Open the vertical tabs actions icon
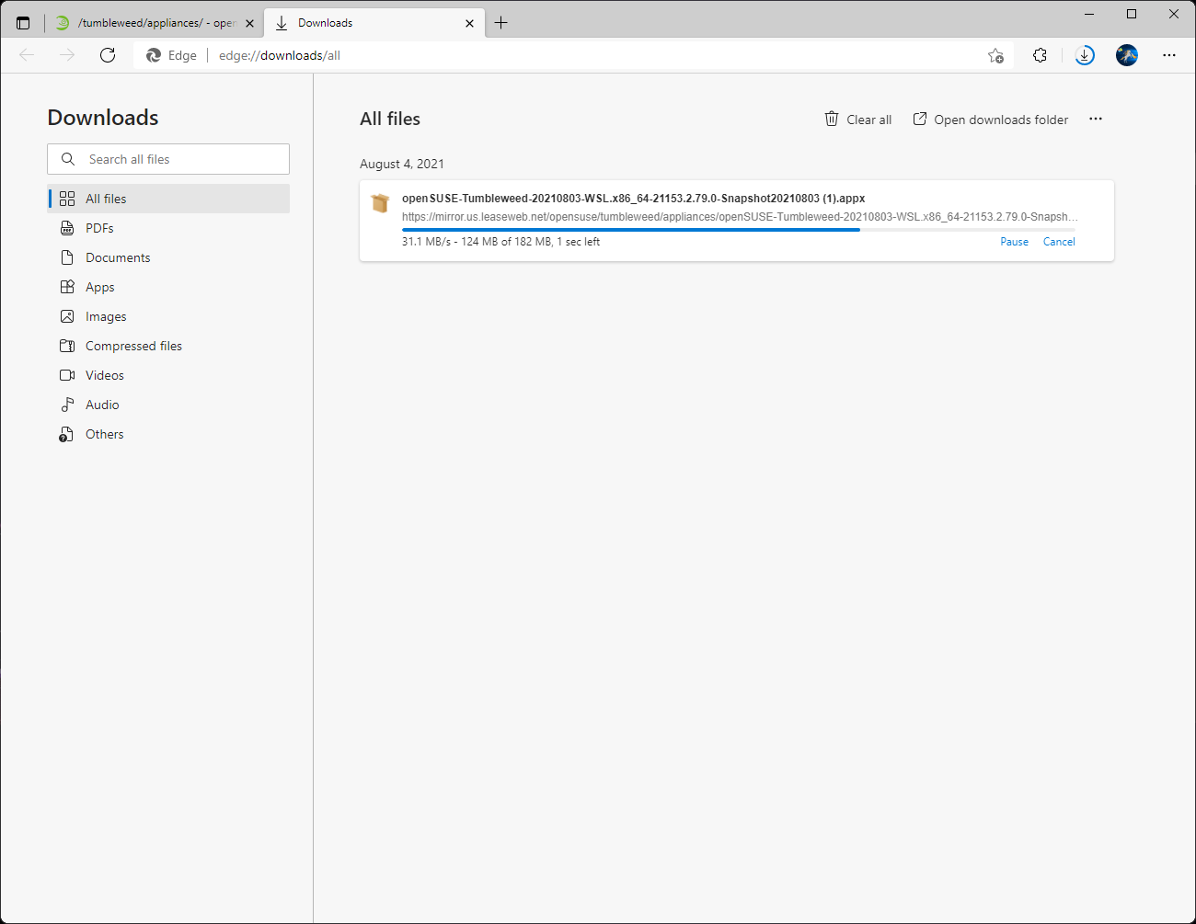The width and height of the screenshot is (1196, 924). [x=23, y=23]
